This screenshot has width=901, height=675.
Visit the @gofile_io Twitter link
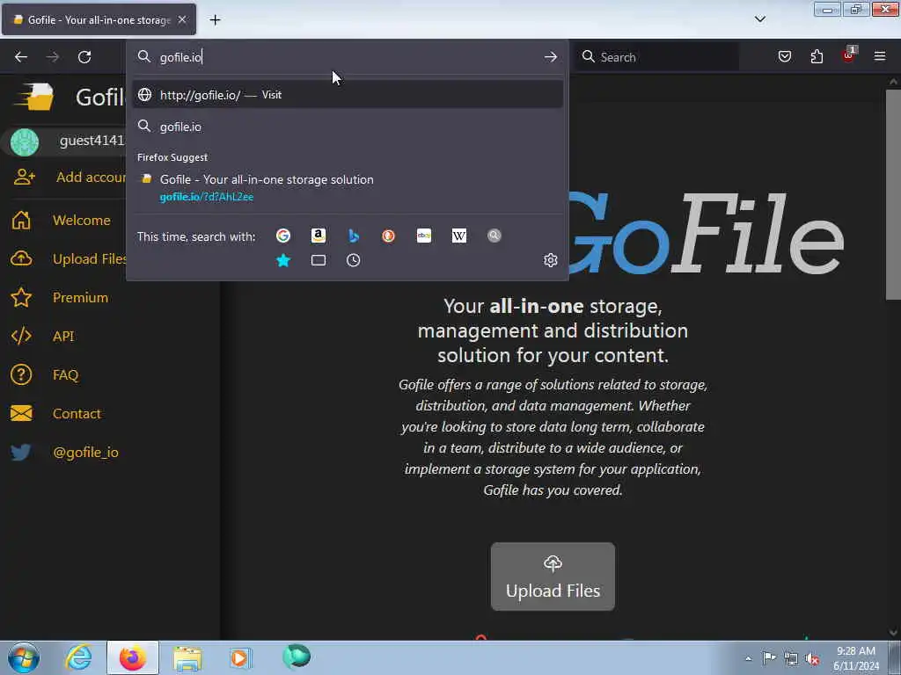[64, 453]
